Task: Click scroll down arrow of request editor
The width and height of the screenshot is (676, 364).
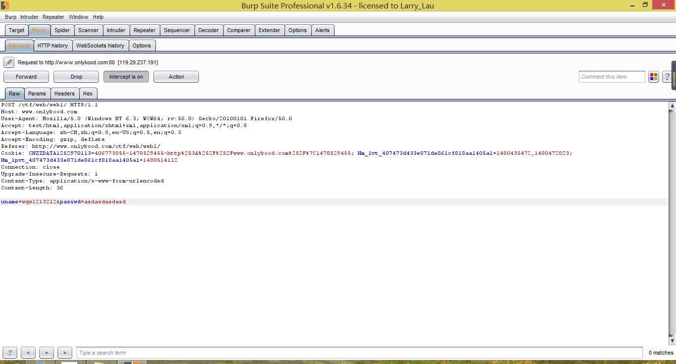Action: pos(672,341)
